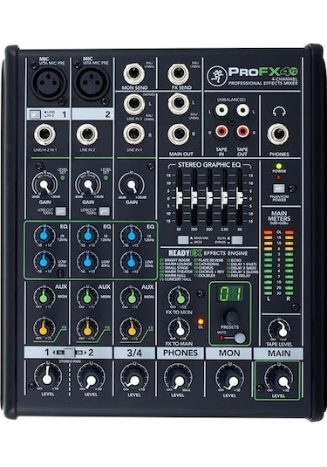Click the channel 1 GAIN knob
Screen dimensions: 327x467
[x=44, y=185]
